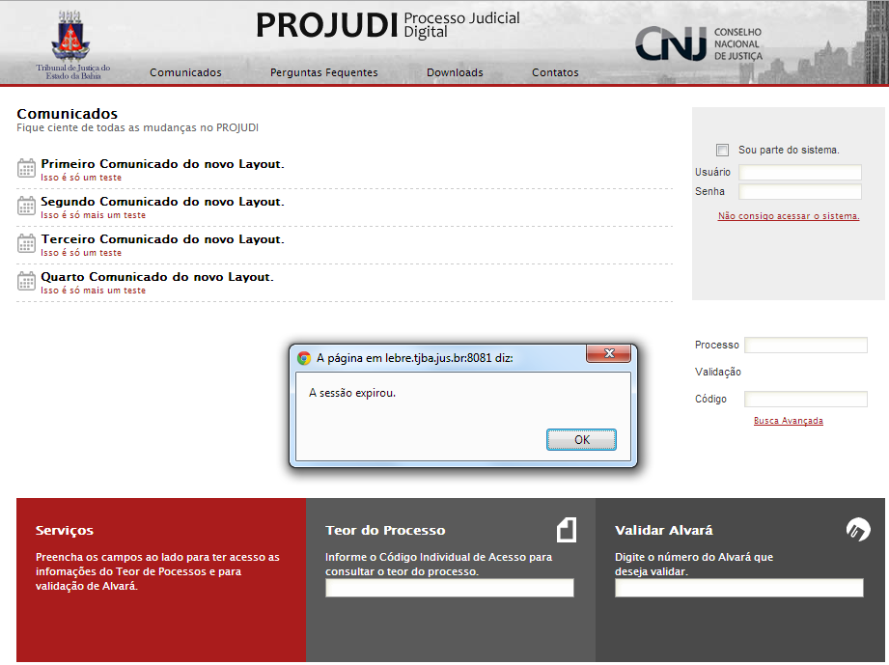Click the Código label
The height and width of the screenshot is (665, 889).
(x=711, y=400)
